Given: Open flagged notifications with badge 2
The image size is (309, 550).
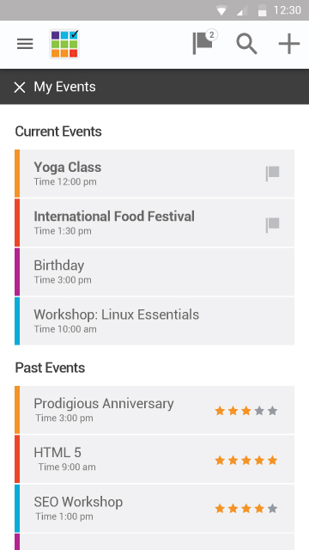Looking at the screenshot, I should coord(204,42).
